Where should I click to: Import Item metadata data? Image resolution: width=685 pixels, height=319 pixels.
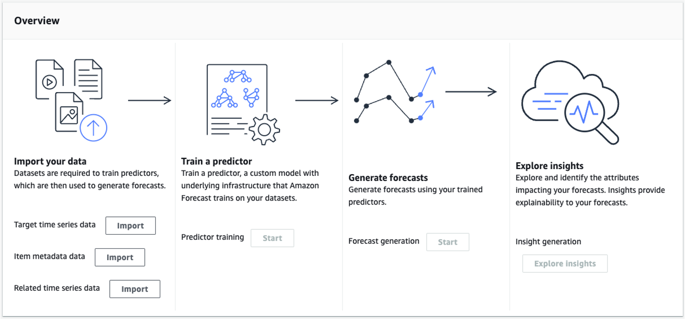pos(120,257)
